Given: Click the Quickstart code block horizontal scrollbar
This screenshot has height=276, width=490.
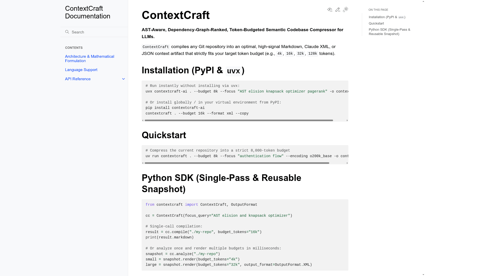Looking at the screenshot, I should 237,163.
